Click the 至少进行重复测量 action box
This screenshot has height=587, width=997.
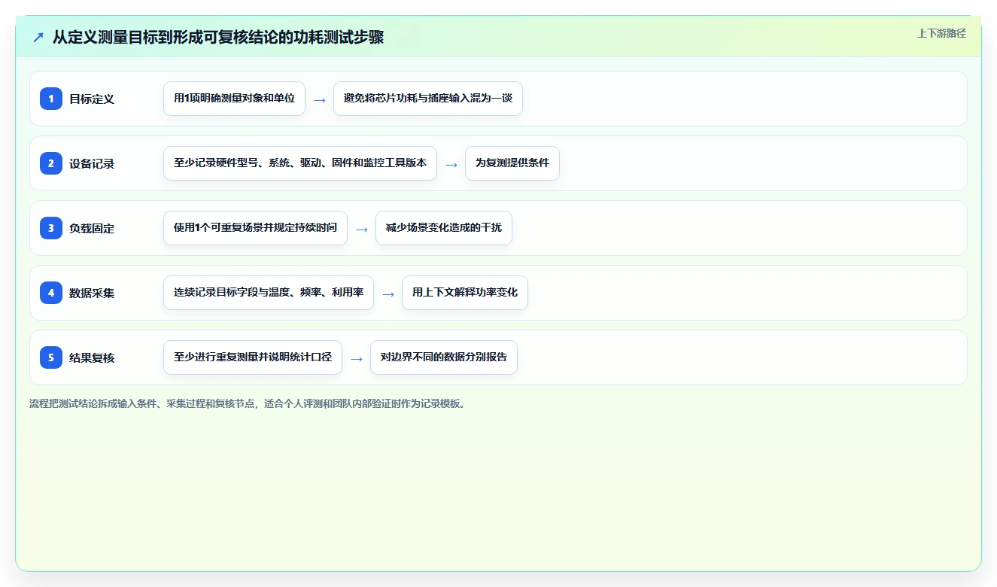[x=253, y=357]
